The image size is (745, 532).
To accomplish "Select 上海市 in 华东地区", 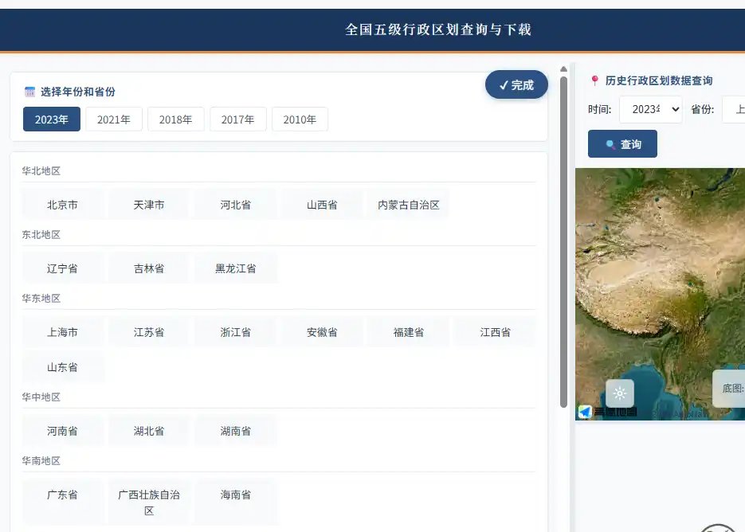I will coord(62,332).
